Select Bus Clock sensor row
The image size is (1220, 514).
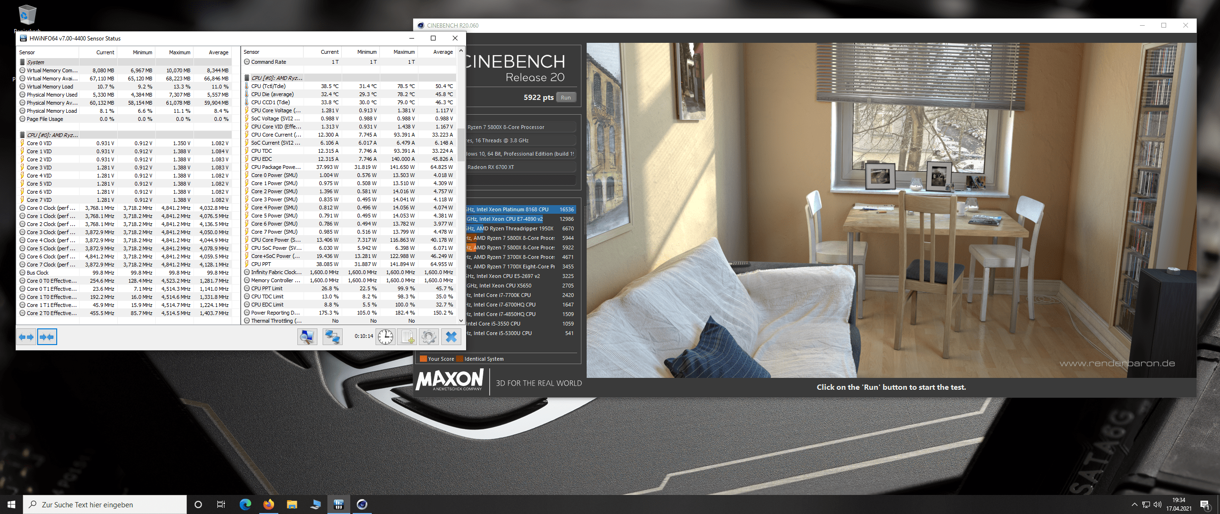coord(124,273)
